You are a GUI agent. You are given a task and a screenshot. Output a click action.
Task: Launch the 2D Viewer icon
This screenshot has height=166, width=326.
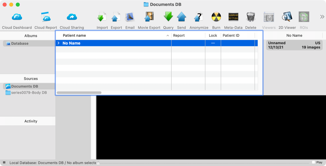pyautogui.click(x=287, y=18)
